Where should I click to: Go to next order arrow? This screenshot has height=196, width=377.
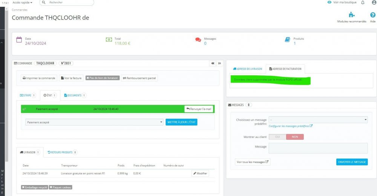(219, 63)
